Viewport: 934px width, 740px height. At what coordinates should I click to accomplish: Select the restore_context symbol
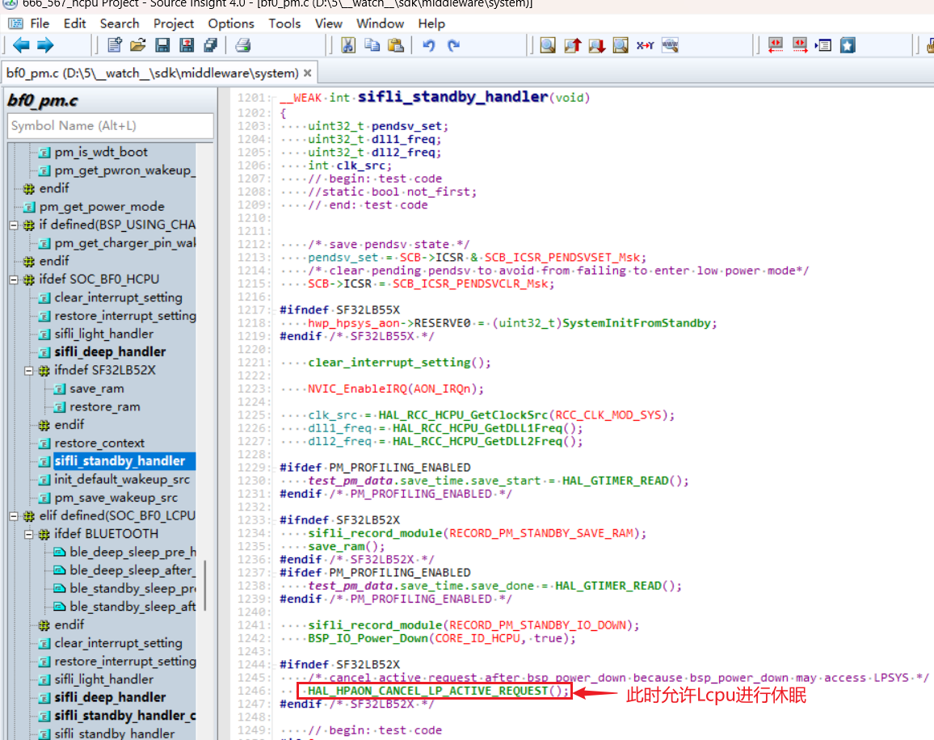click(x=99, y=444)
